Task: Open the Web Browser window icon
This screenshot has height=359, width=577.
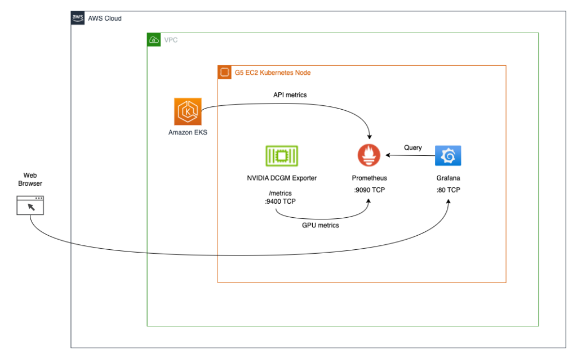Action: point(30,205)
